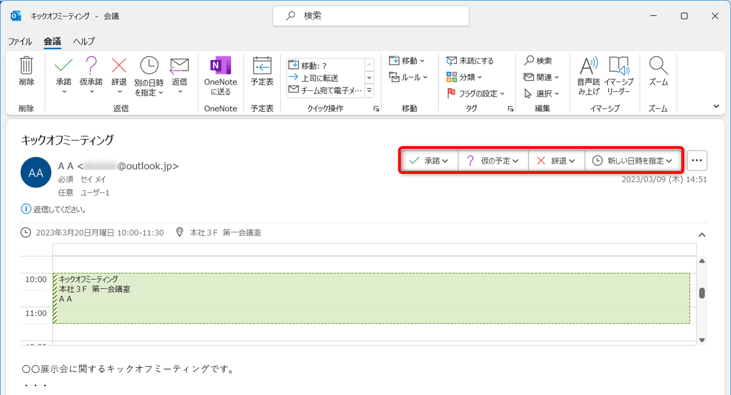Viewport: 731px width, 395px height.
Task: Open the more actions (…) button
Action: click(x=697, y=161)
